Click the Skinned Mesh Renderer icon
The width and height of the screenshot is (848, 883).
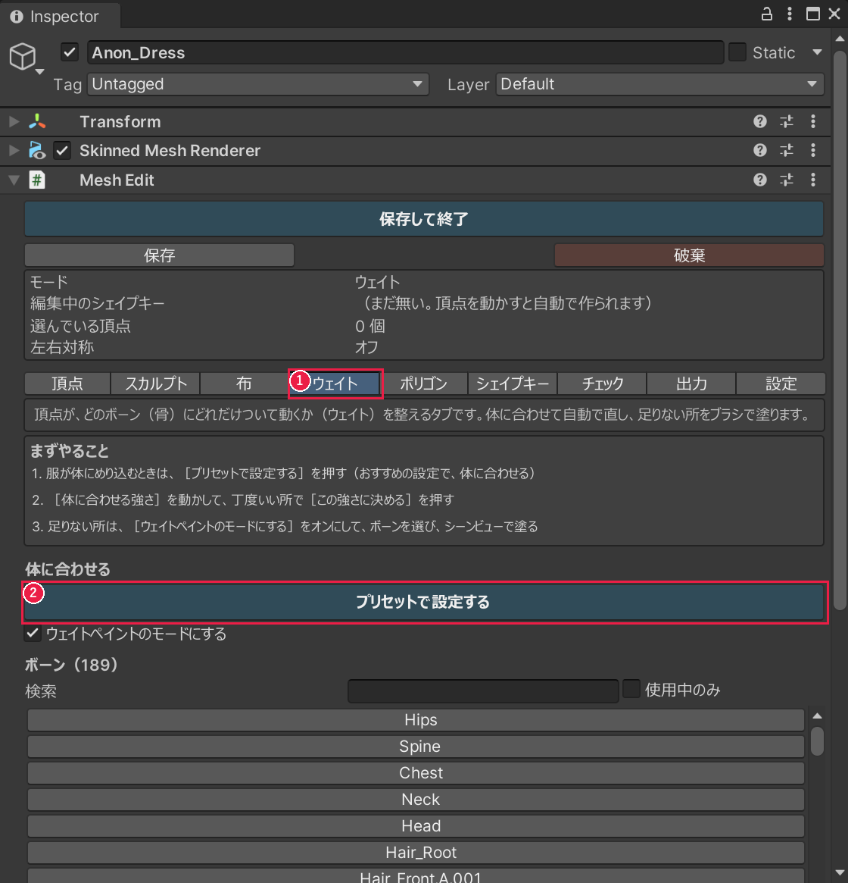click(x=37, y=150)
